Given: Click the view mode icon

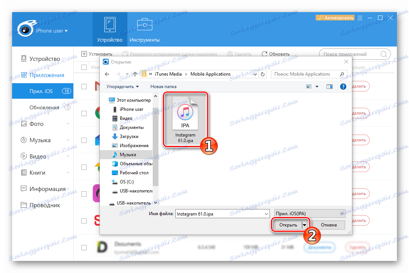Looking at the screenshot, I should coord(309,87).
